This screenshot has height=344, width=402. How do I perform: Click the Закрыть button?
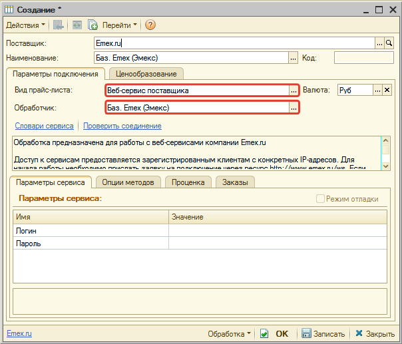point(375,334)
